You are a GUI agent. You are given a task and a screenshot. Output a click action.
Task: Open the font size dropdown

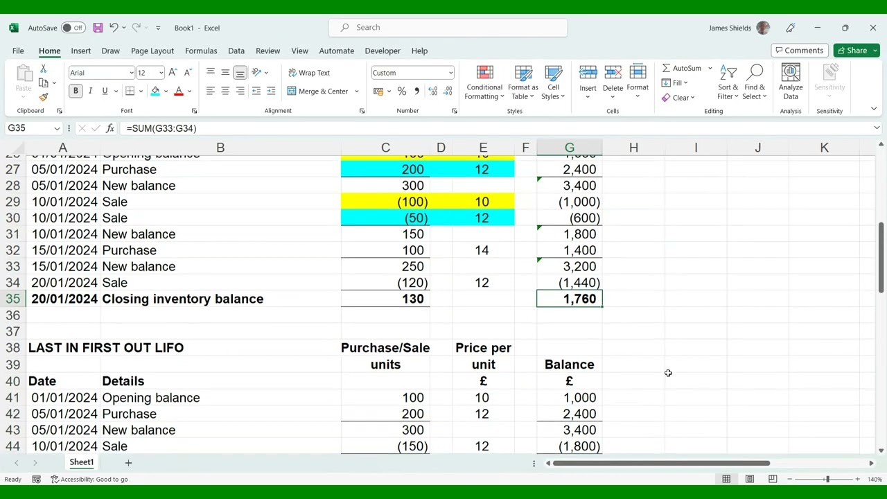pos(161,73)
